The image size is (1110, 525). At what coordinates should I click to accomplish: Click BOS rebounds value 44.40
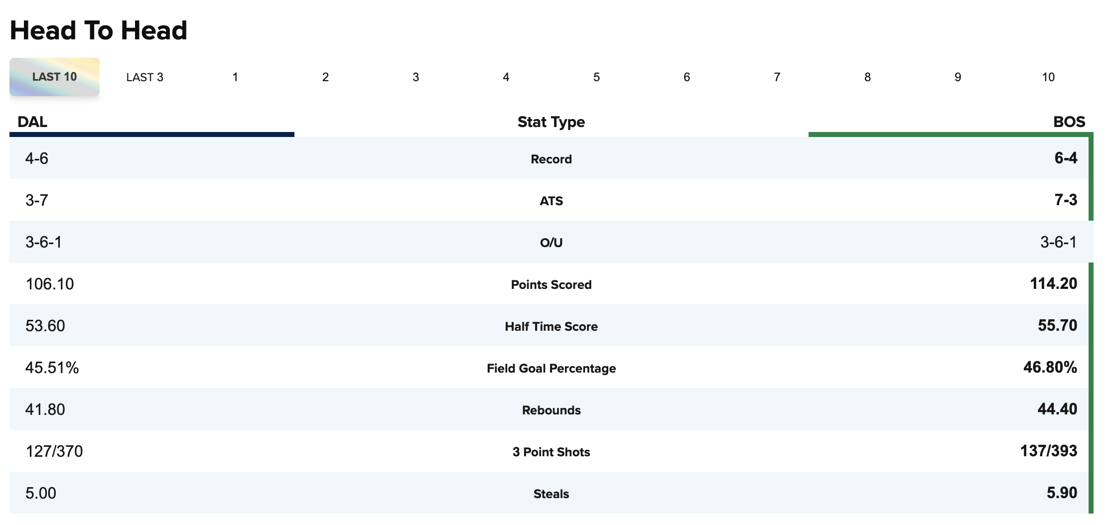[1058, 409]
